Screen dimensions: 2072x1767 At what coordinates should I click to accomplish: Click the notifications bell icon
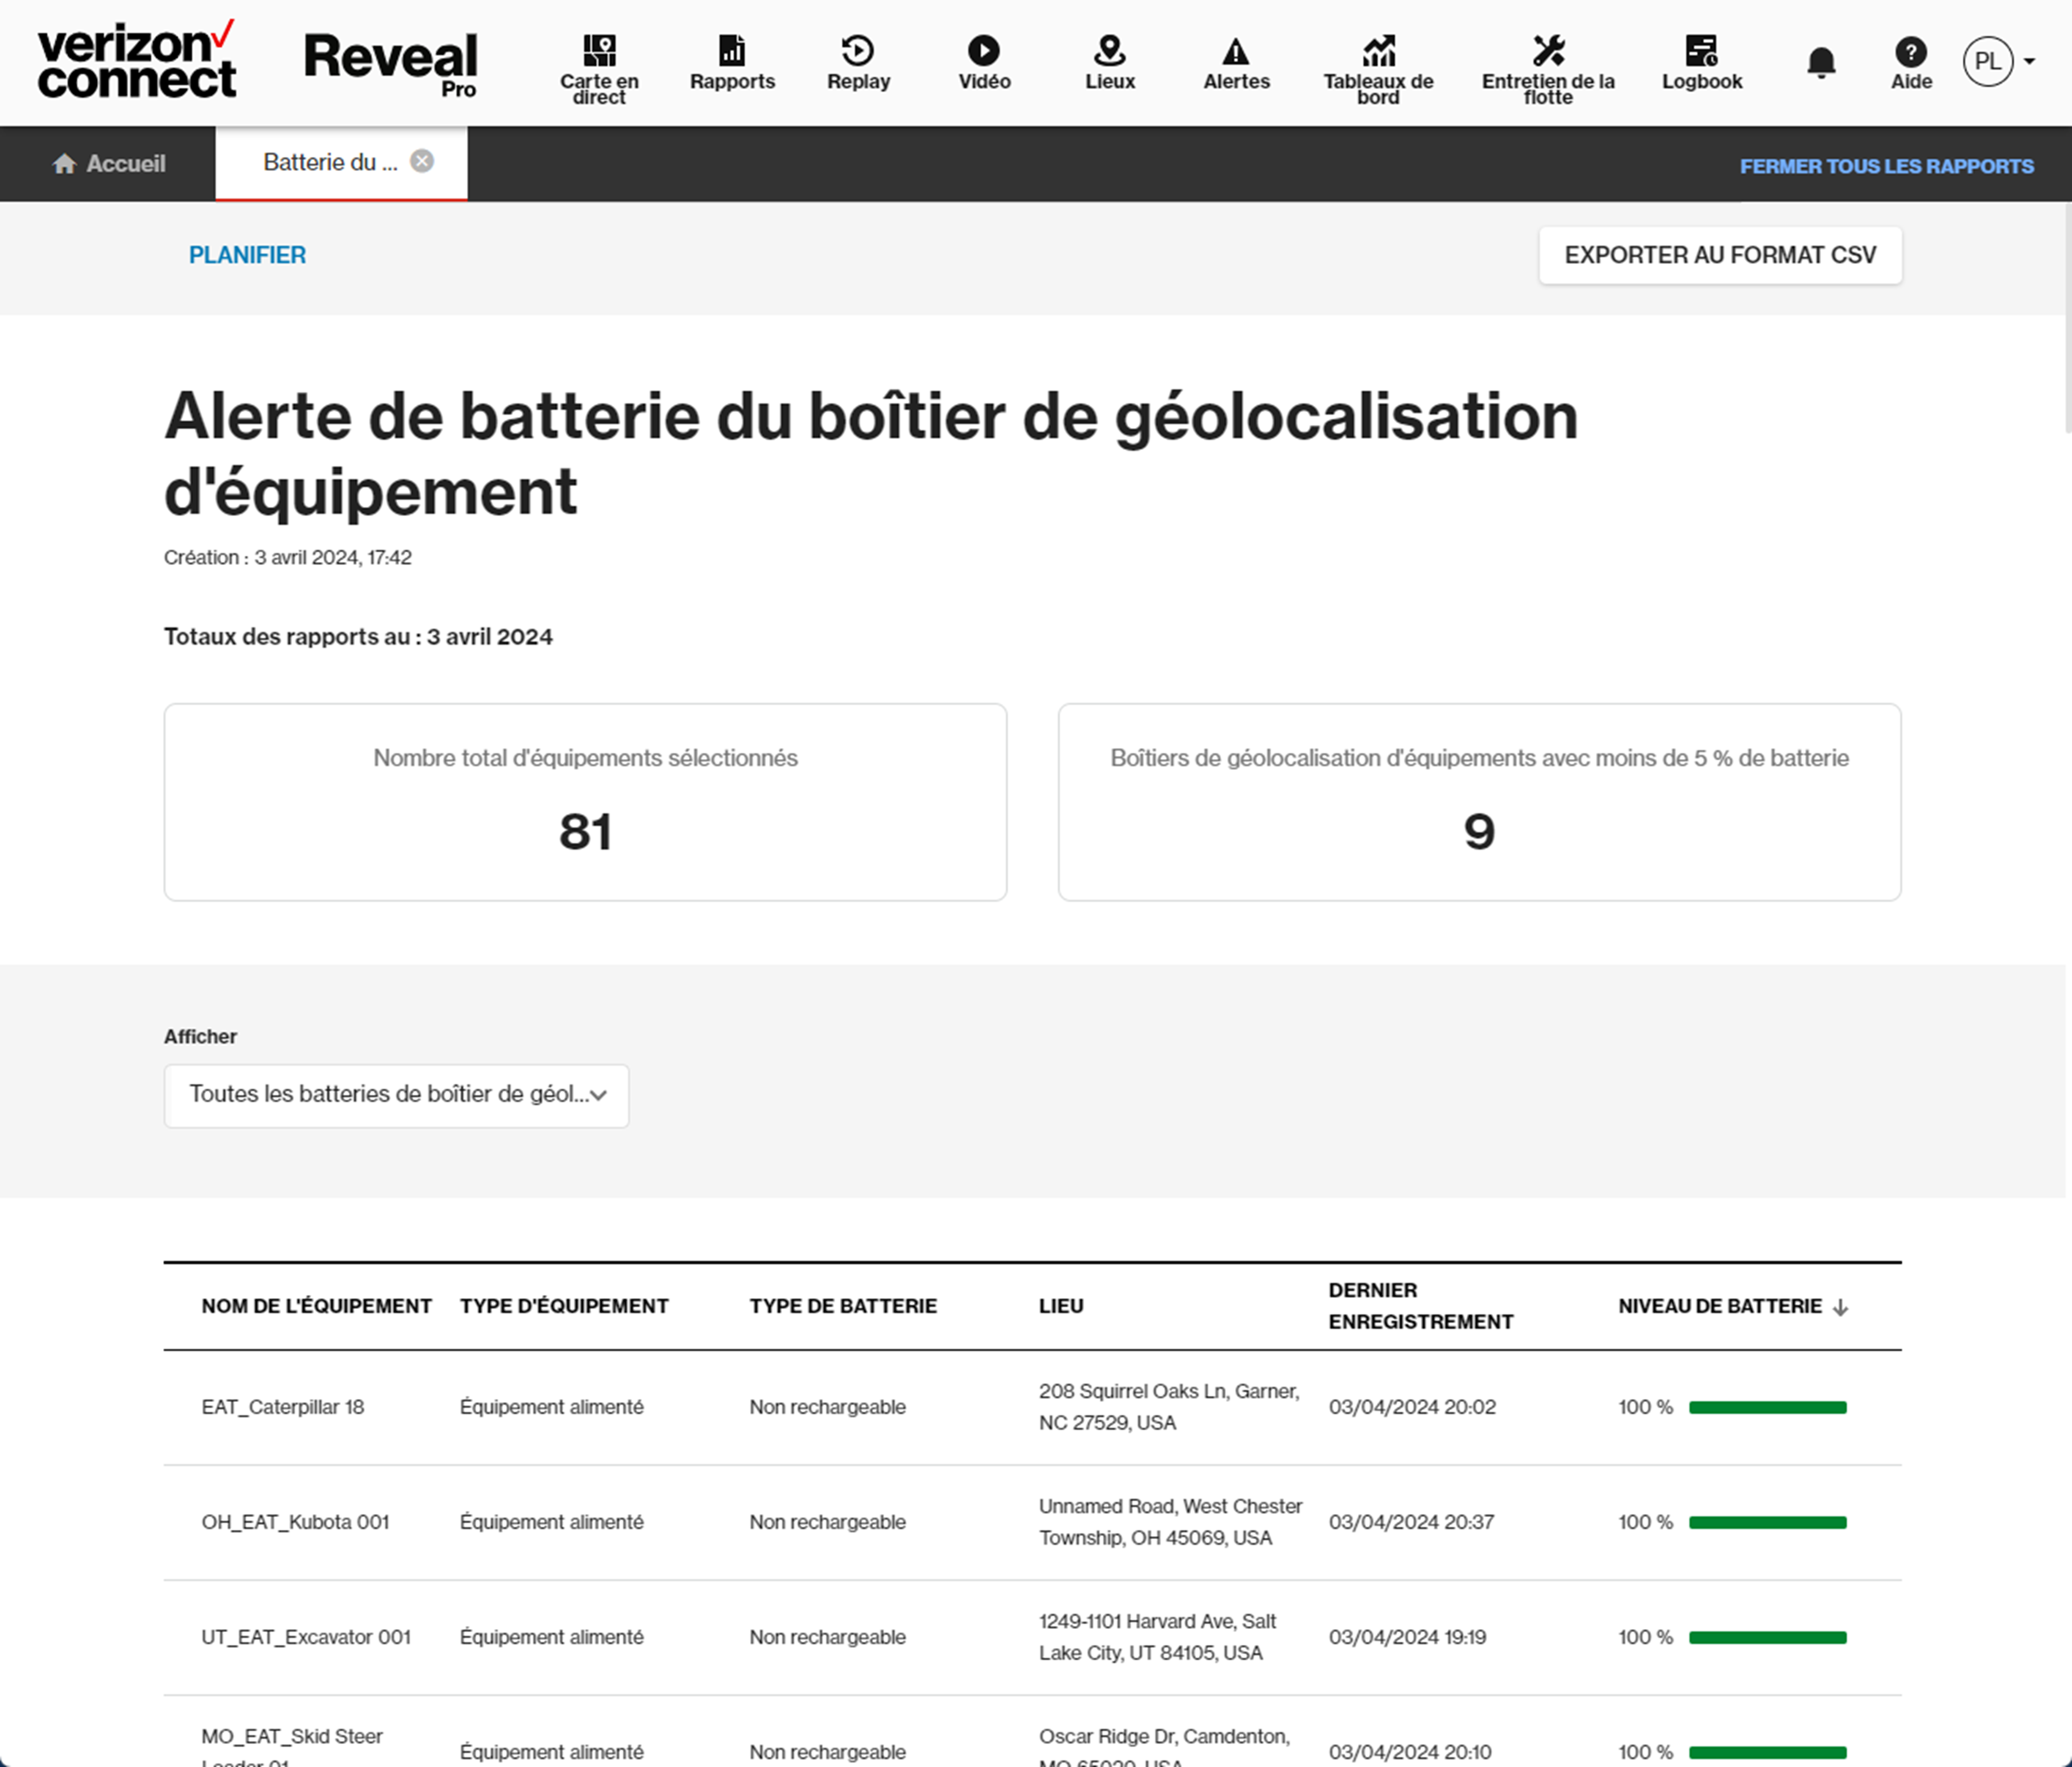pyautogui.click(x=1821, y=63)
